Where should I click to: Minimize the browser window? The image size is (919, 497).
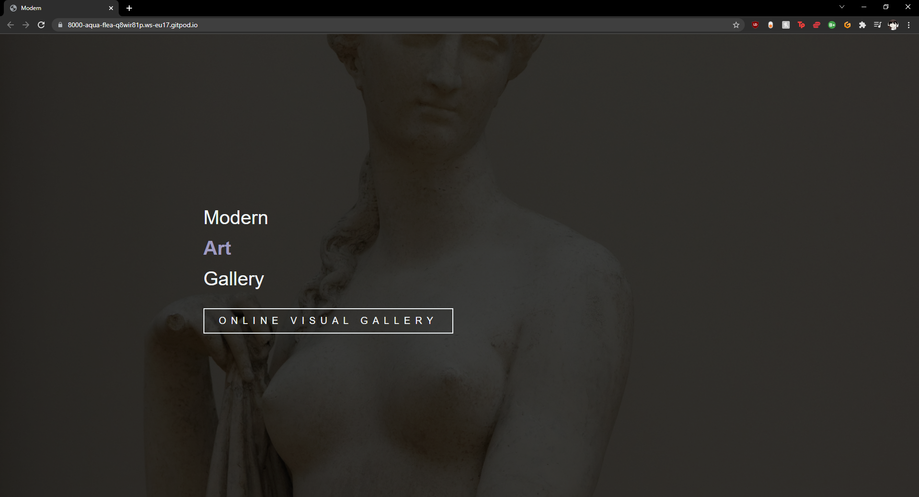click(864, 7)
